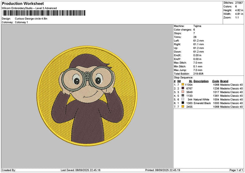This screenshot has height=173, width=245.
Task: Click the 'Natural White' description
Action: 201,100
